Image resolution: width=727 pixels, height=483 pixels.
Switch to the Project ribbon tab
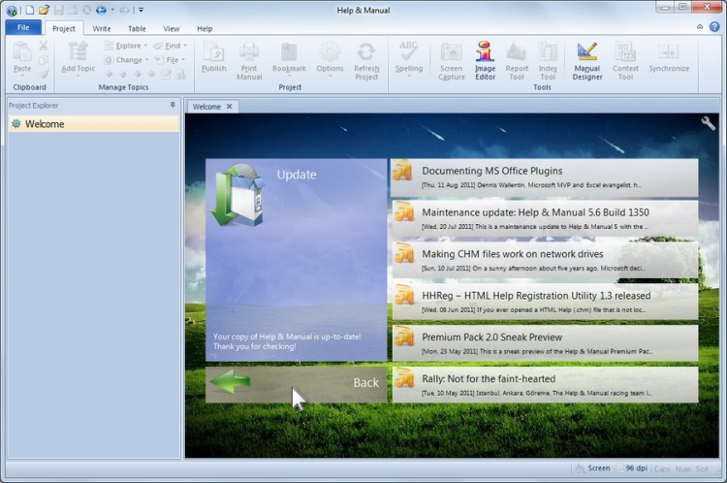click(x=64, y=28)
